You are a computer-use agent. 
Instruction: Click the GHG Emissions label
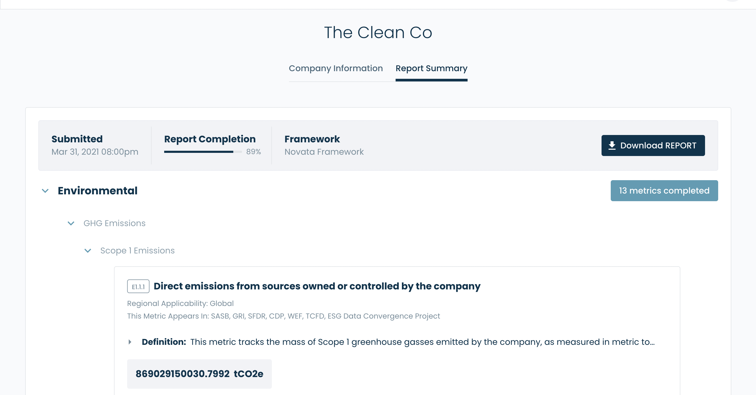pyautogui.click(x=115, y=223)
